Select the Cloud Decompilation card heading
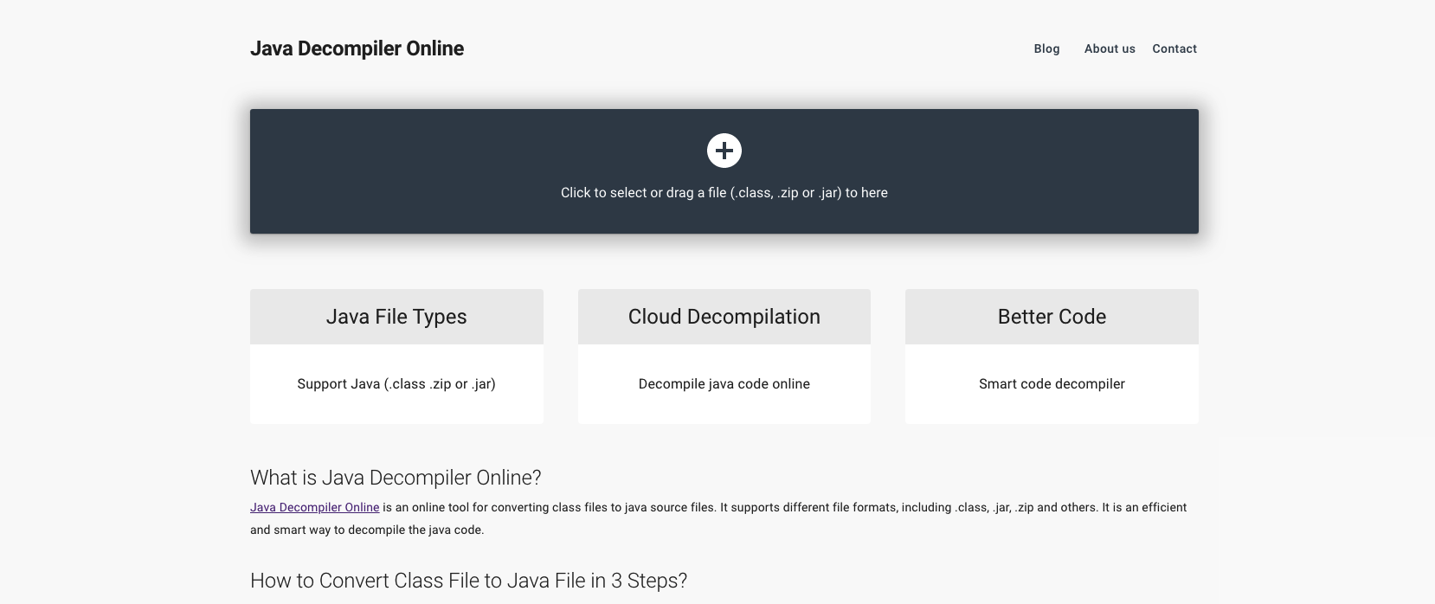1435x604 pixels. [724, 317]
